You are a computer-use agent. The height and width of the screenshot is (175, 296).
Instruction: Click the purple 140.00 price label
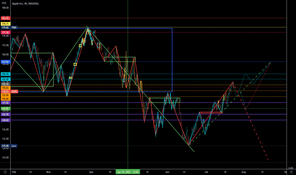pos(5,120)
